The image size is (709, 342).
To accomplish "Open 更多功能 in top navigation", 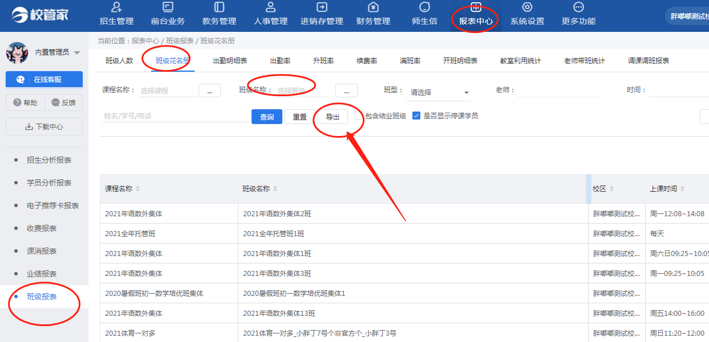I will pyautogui.click(x=578, y=15).
